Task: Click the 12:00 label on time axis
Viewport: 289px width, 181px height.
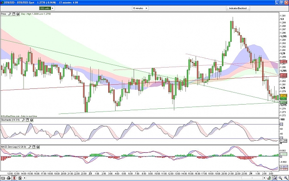Action: [x=10, y=174]
